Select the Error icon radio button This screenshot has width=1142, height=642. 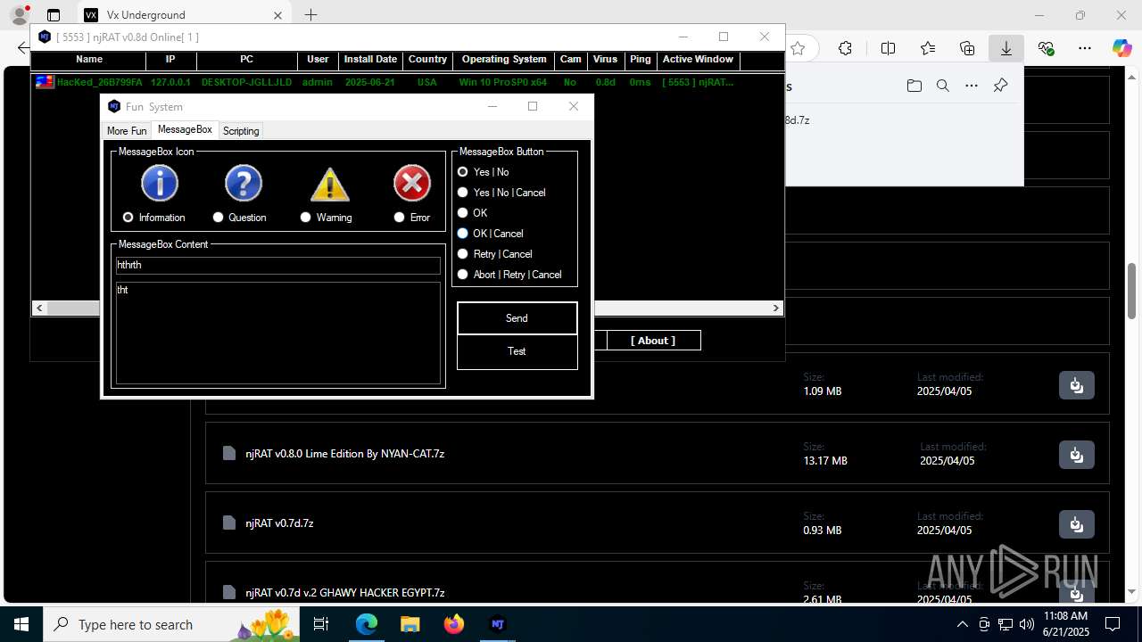[x=399, y=218]
